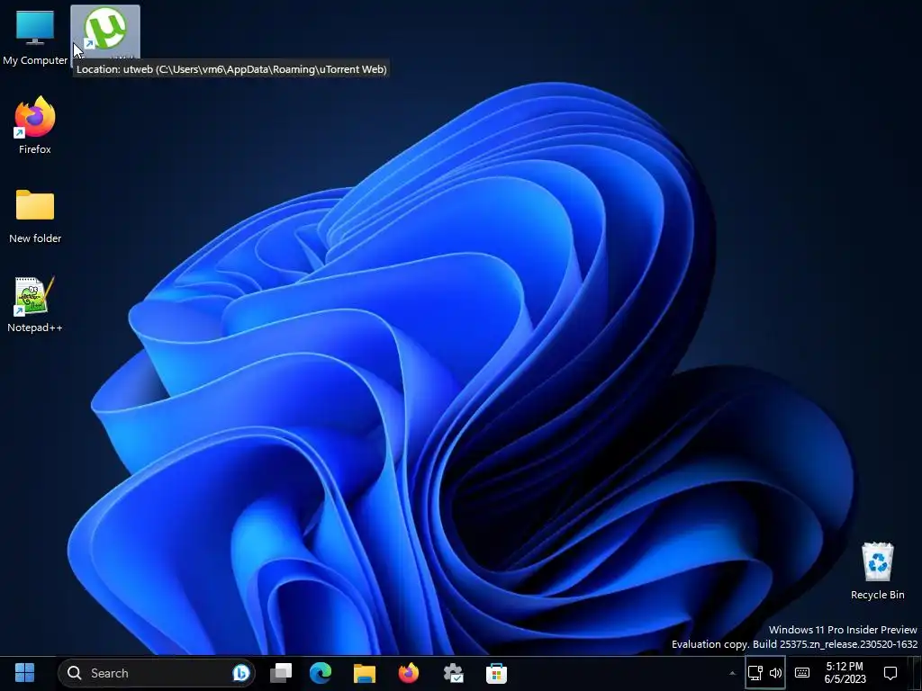Image resolution: width=922 pixels, height=691 pixels.
Task: Open the Windows Start menu
Action: [x=24, y=673]
